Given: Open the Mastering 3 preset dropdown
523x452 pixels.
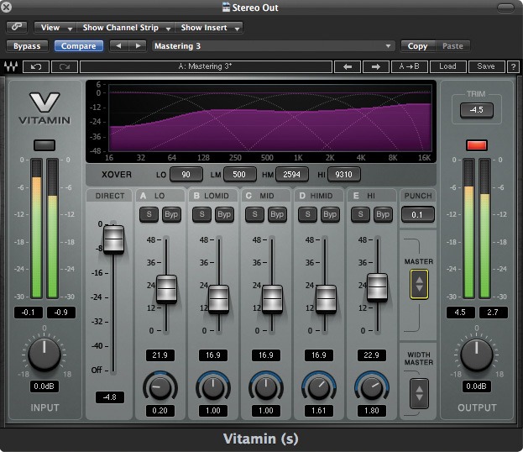Looking at the screenshot, I should click(273, 45).
